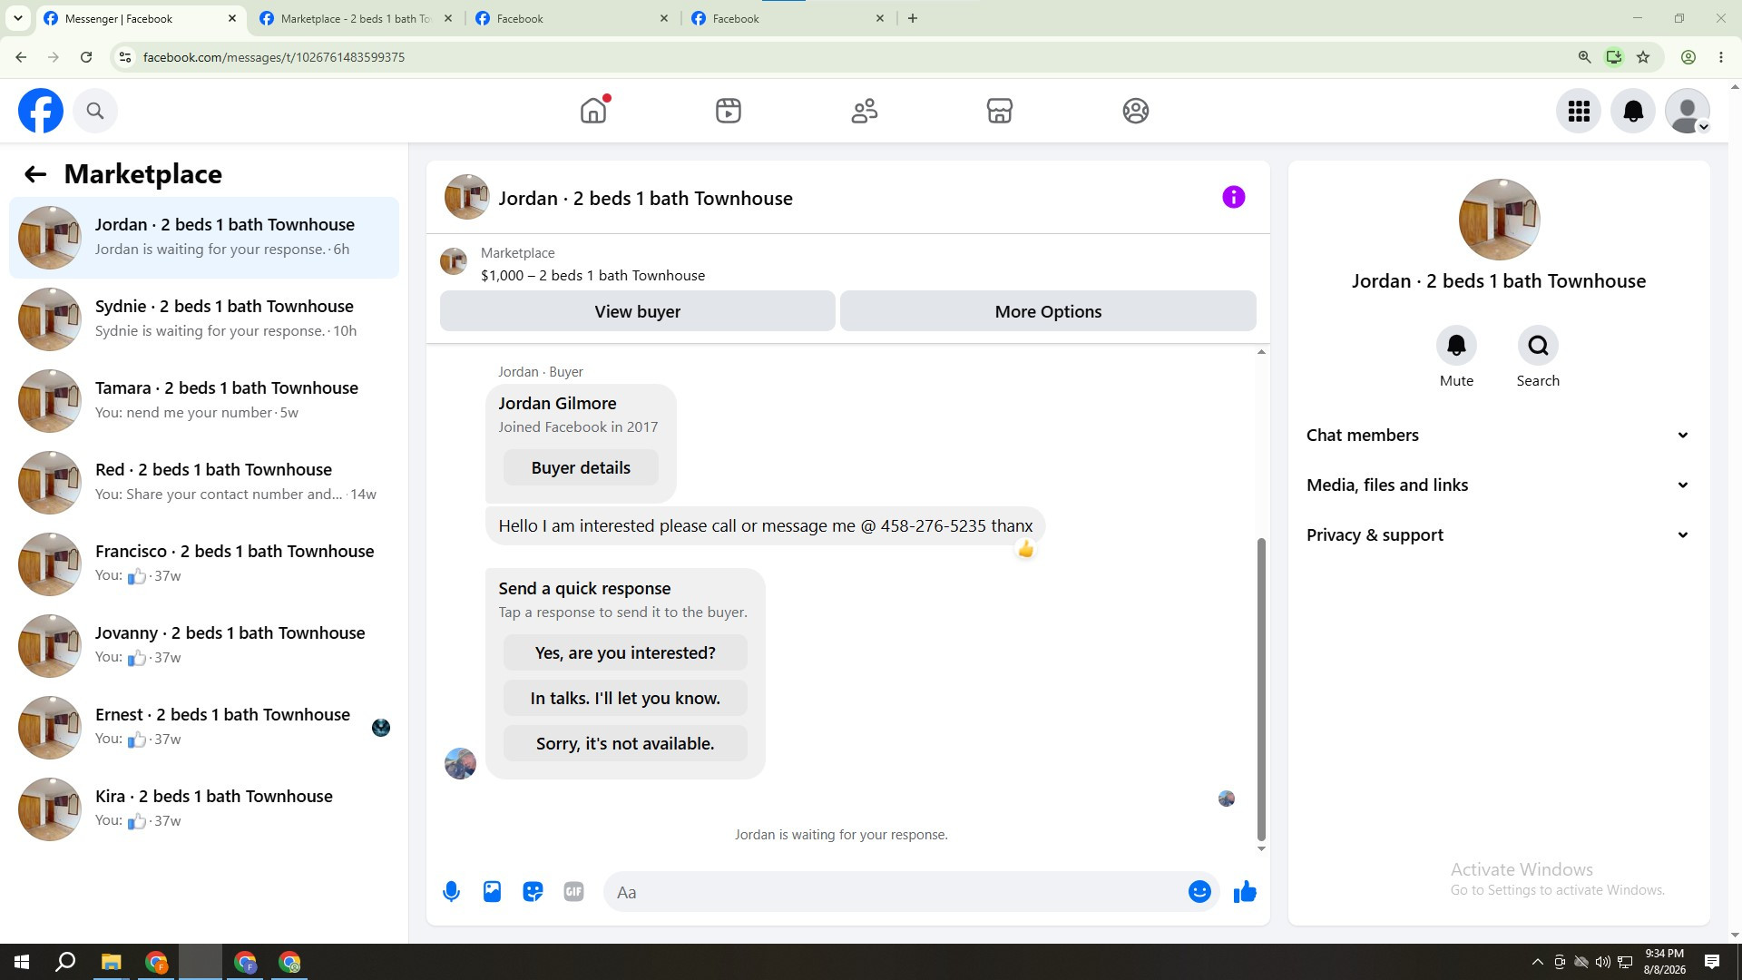Close the Messenger | Facebook tab
1742x980 pixels.
[232, 18]
